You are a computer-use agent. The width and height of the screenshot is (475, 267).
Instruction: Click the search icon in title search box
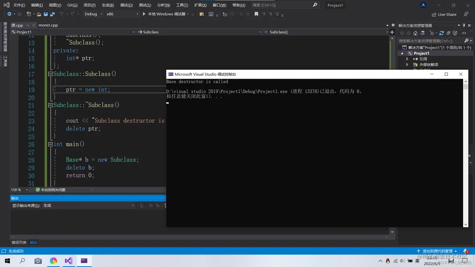[x=315, y=5]
